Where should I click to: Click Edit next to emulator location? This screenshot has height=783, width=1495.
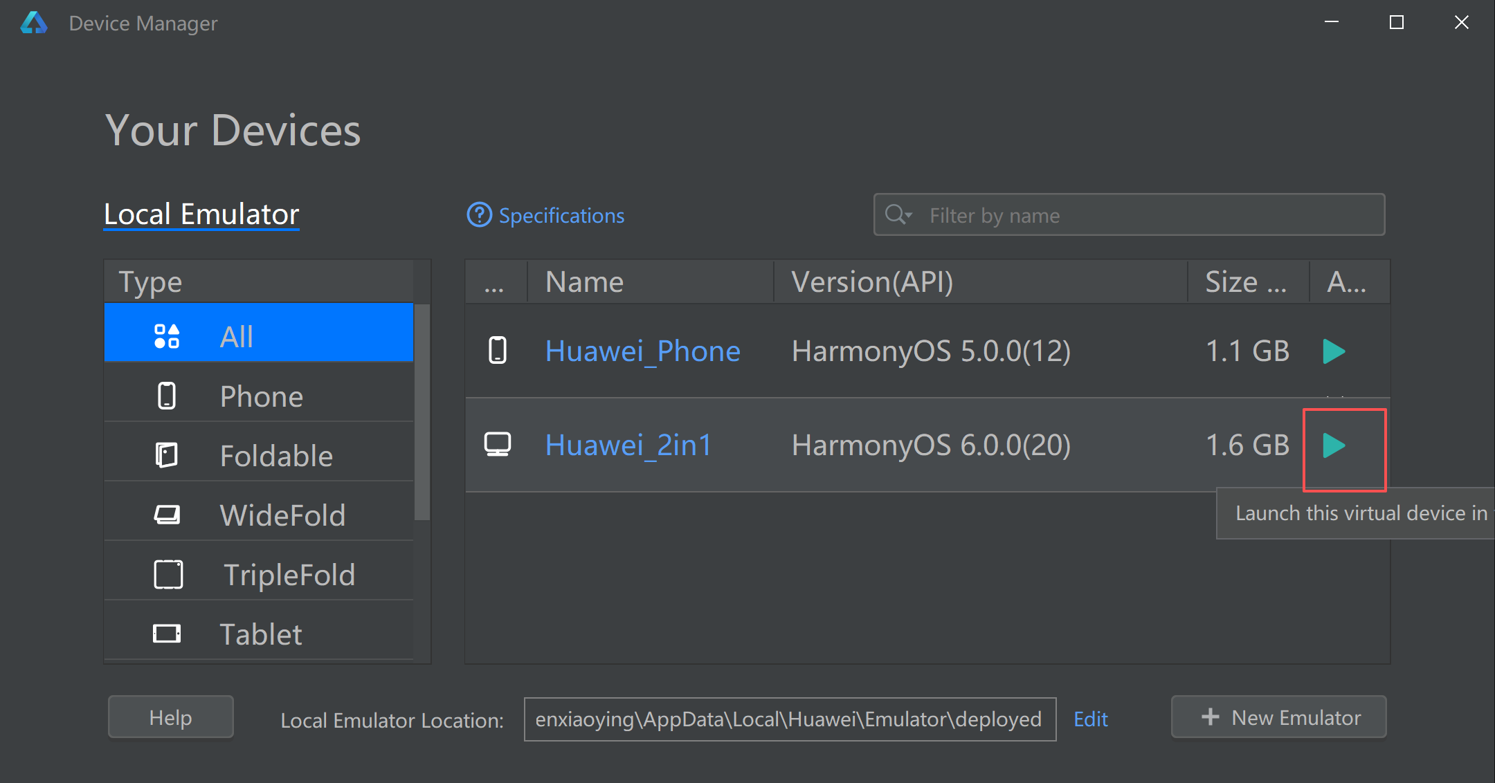(1090, 719)
